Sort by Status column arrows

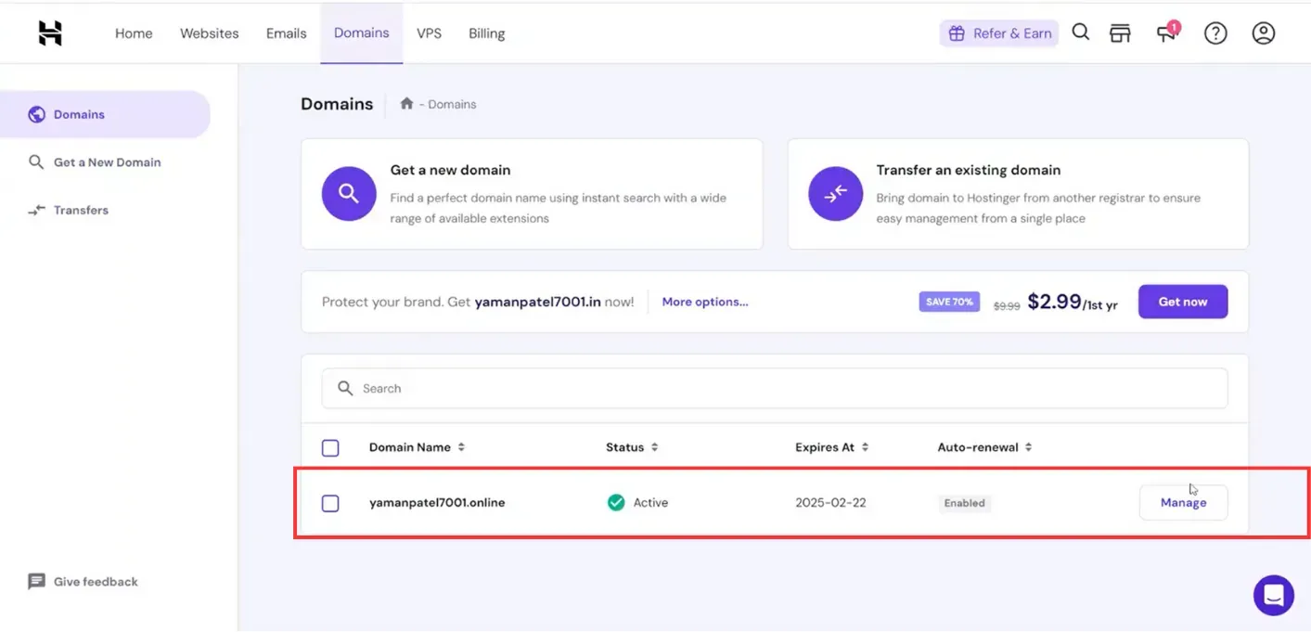coord(654,447)
